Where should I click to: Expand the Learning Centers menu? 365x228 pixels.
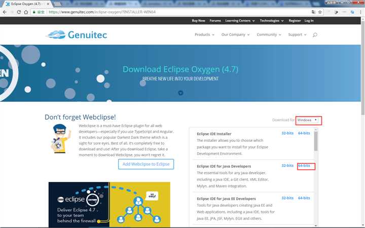pos(240,21)
